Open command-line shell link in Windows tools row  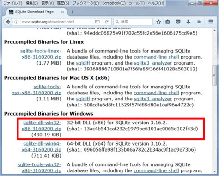[156, 170]
